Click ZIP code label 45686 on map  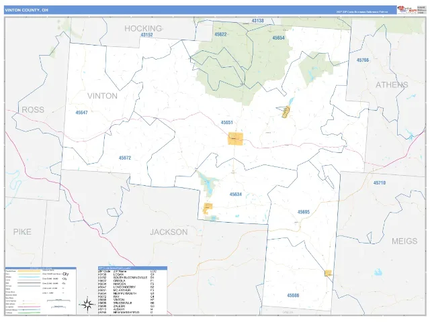tap(293, 295)
